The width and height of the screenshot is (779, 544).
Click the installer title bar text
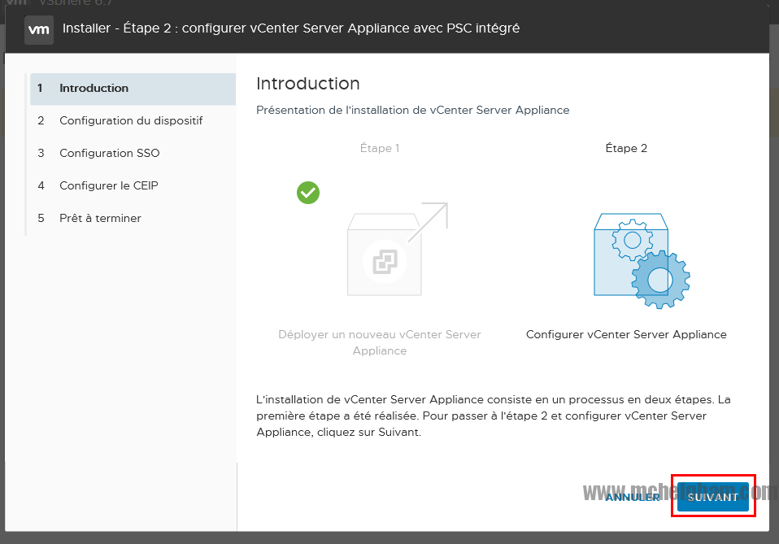(x=291, y=28)
